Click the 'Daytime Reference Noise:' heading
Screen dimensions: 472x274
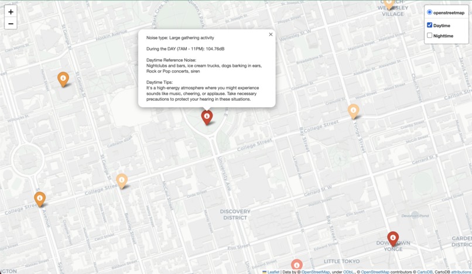(171, 60)
